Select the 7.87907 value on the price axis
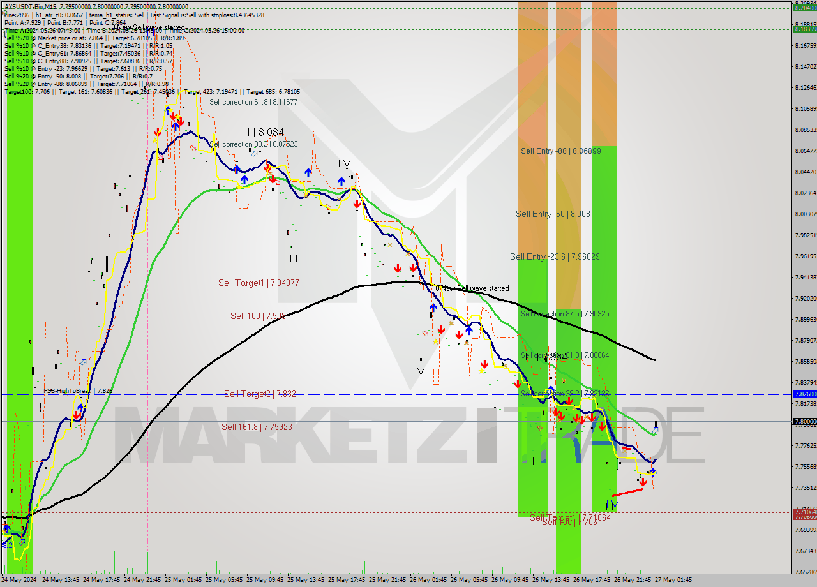 pos(806,340)
